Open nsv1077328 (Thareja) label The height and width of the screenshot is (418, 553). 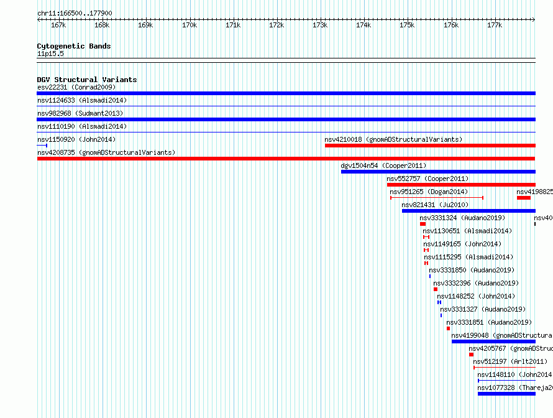[515, 388]
